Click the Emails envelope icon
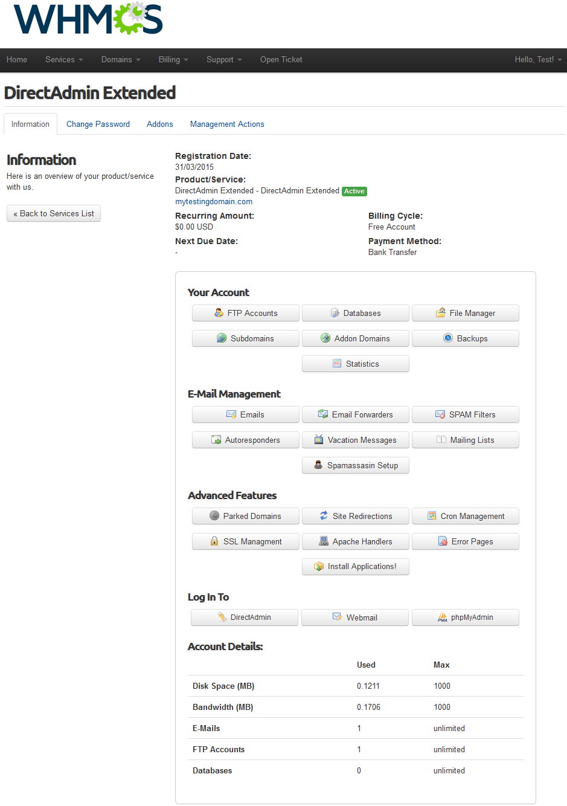Screen dimensions: 567x806 pyautogui.click(x=231, y=414)
